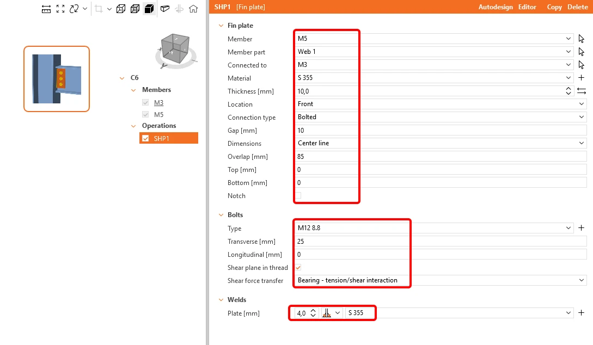Open the Editor from the header
The height and width of the screenshot is (345, 593).
click(x=527, y=7)
